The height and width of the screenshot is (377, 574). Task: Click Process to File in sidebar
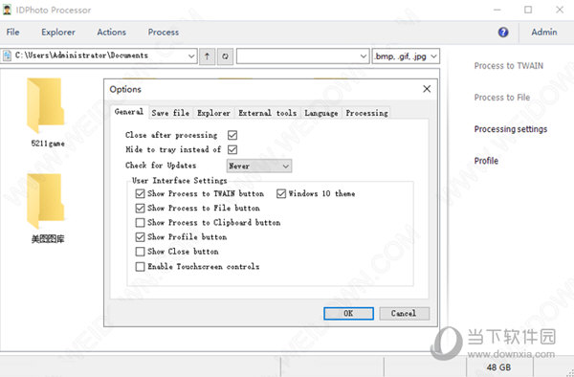[502, 98]
